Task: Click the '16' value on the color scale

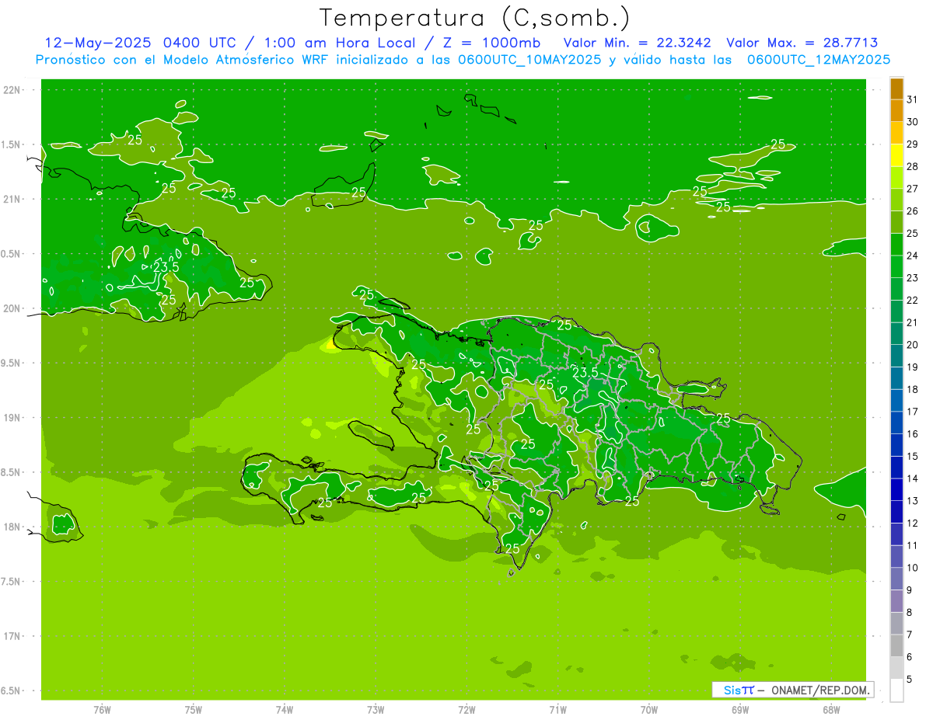Action: click(x=913, y=434)
